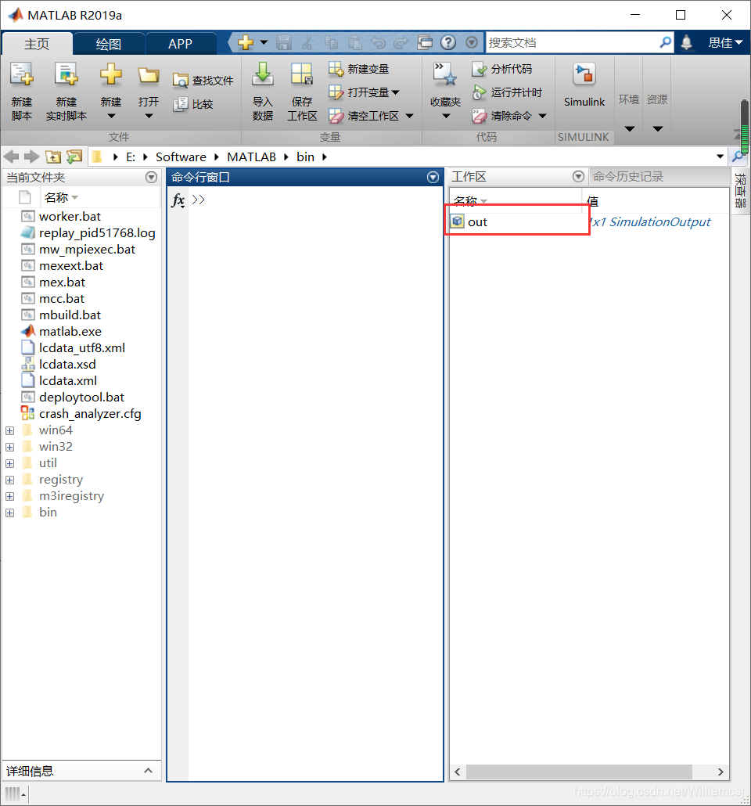Select the out variable in workspace
This screenshot has height=806, width=751.
[x=477, y=222]
